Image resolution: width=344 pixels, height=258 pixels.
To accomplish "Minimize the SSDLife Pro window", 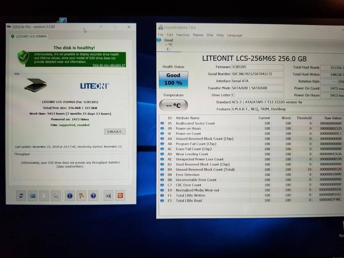I will pyautogui.click(x=101, y=27).
